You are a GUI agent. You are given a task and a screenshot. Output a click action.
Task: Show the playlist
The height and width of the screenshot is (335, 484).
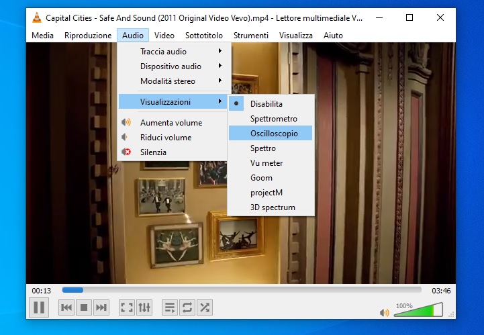170,307
